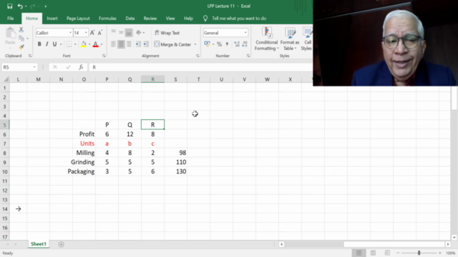This screenshot has height=257, width=458.
Task: Click Accounting Number Format icon
Action: tap(207, 44)
